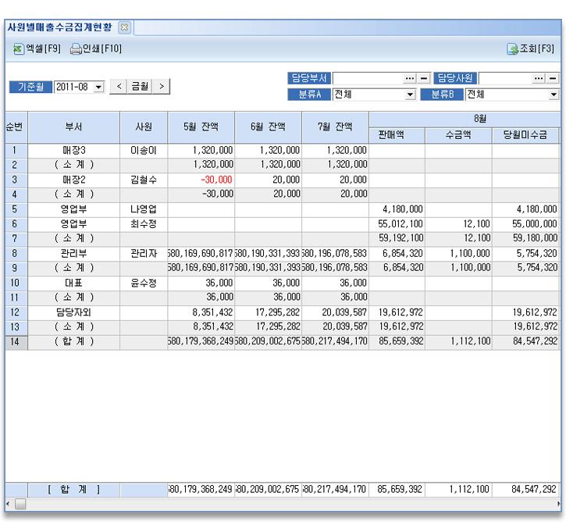Click inside the 담당부서 input field
Screen dimensions: 566x528
point(368,79)
